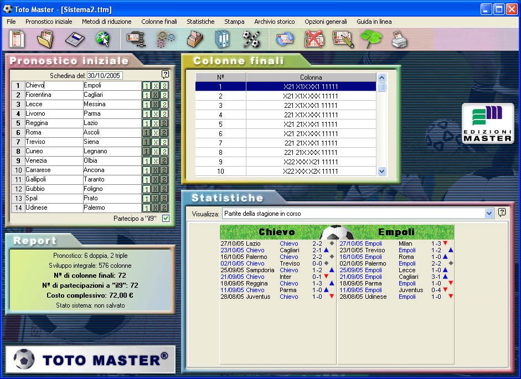Click the box of coupons toolbar icon
The image size is (521, 379).
click(195, 39)
